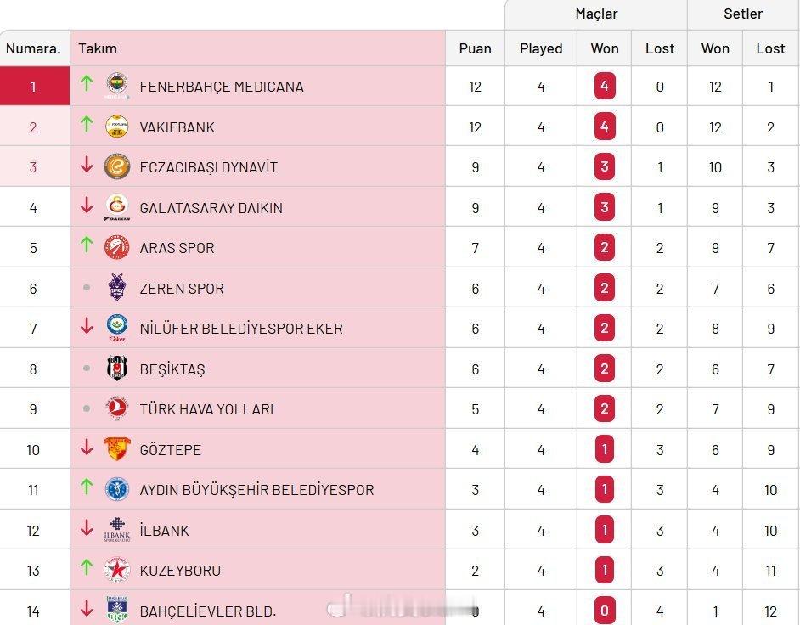The width and height of the screenshot is (800, 625).
Task: Open the Nilüfer Belediyespor Eker team link
Action: (x=241, y=329)
